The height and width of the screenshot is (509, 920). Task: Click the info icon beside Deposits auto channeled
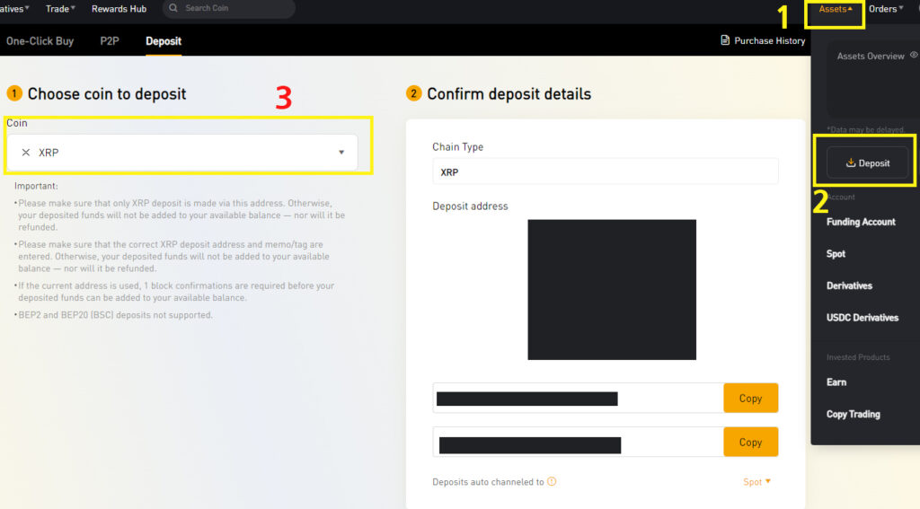tap(552, 481)
